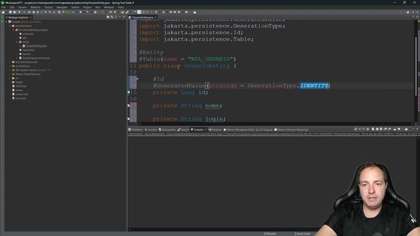Click Writable in the status bar
Viewport: 420px width, 236px height.
coord(271,234)
